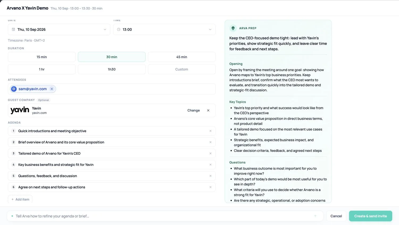Screen dimensions: 399x225
Task: Click the bullet "Clear decision criteria, feedback, and agreed next steps"
Action: tap(278, 151)
